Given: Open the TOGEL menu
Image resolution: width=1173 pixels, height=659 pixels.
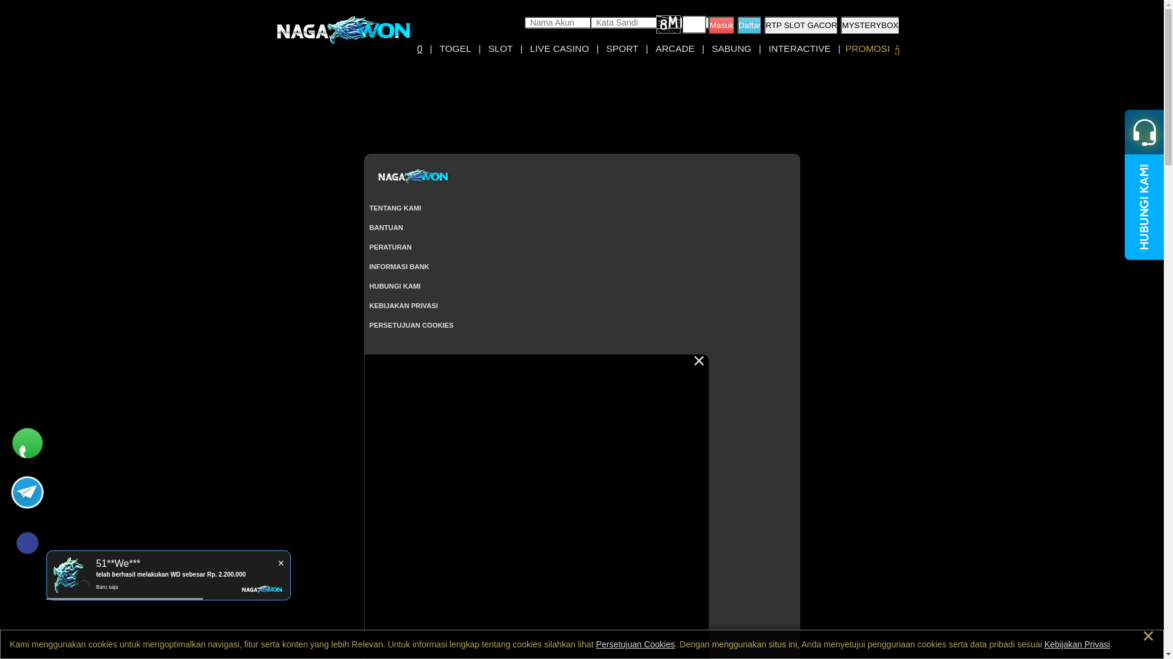Looking at the screenshot, I should [x=455, y=49].
